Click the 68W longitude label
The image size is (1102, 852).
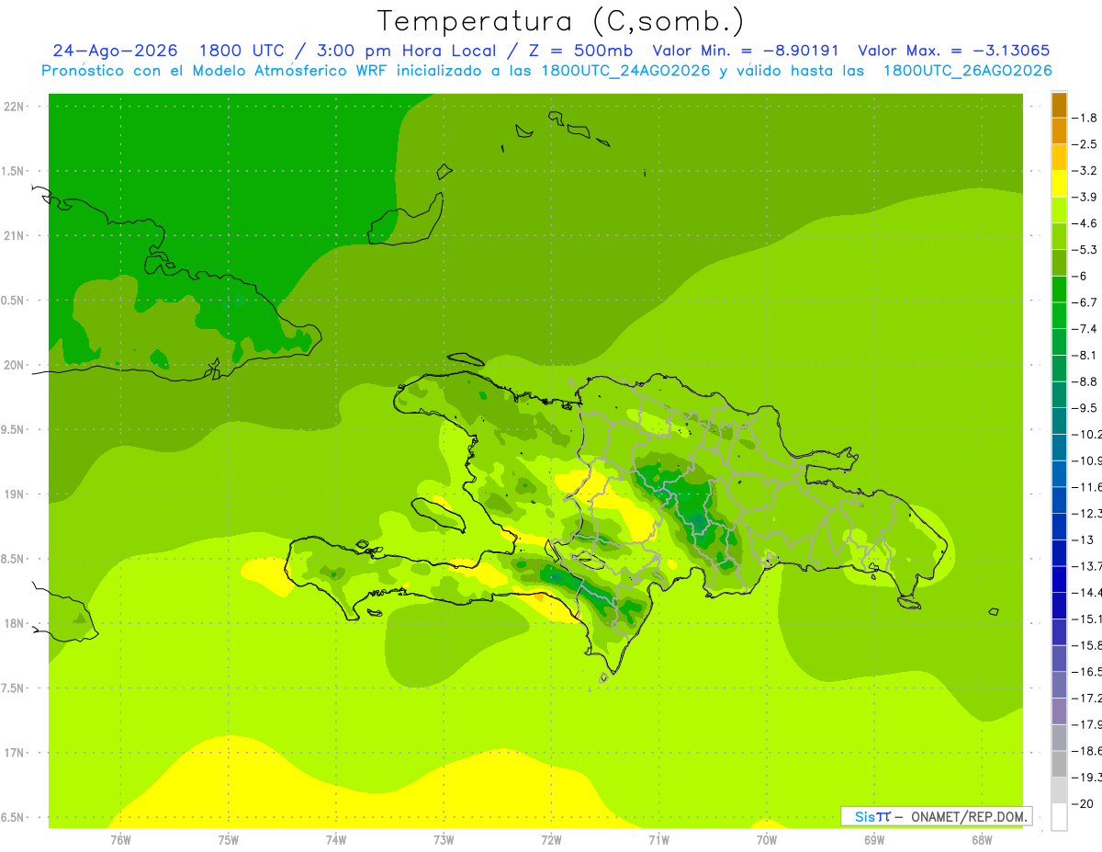pyautogui.click(x=982, y=839)
